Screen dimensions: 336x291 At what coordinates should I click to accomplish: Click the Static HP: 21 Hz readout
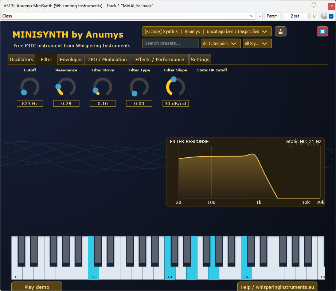(304, 142)
